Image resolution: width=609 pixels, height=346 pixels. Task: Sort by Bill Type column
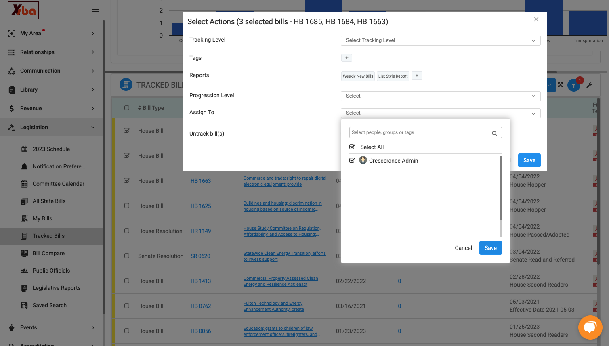(x=151, y=108)
